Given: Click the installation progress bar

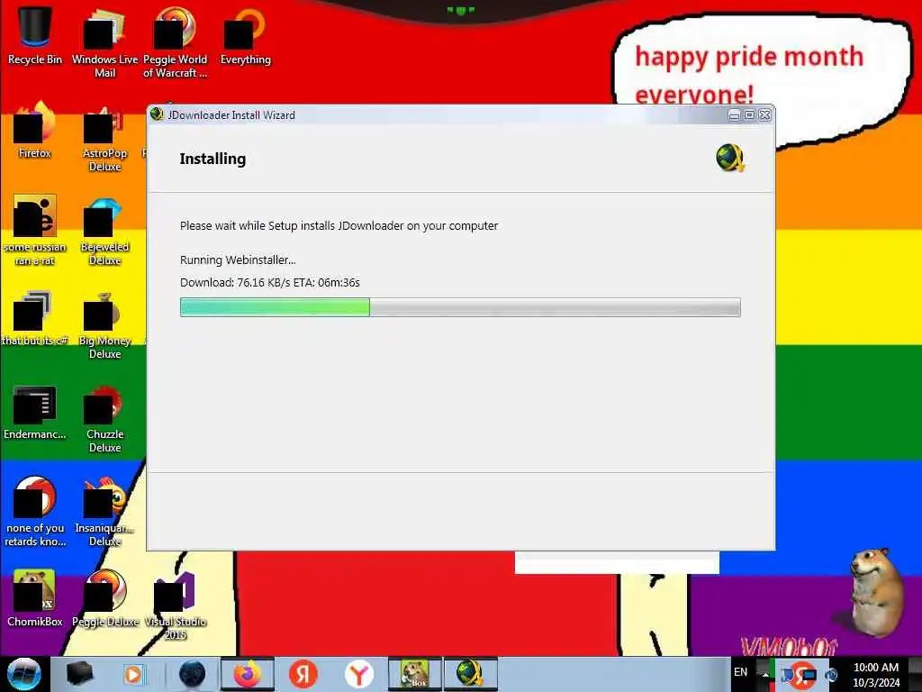Looking at the screenshot, I should (460, 307).
